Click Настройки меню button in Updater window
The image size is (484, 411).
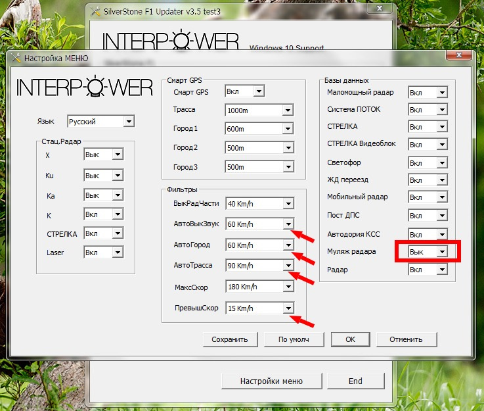tap(272, 381)
